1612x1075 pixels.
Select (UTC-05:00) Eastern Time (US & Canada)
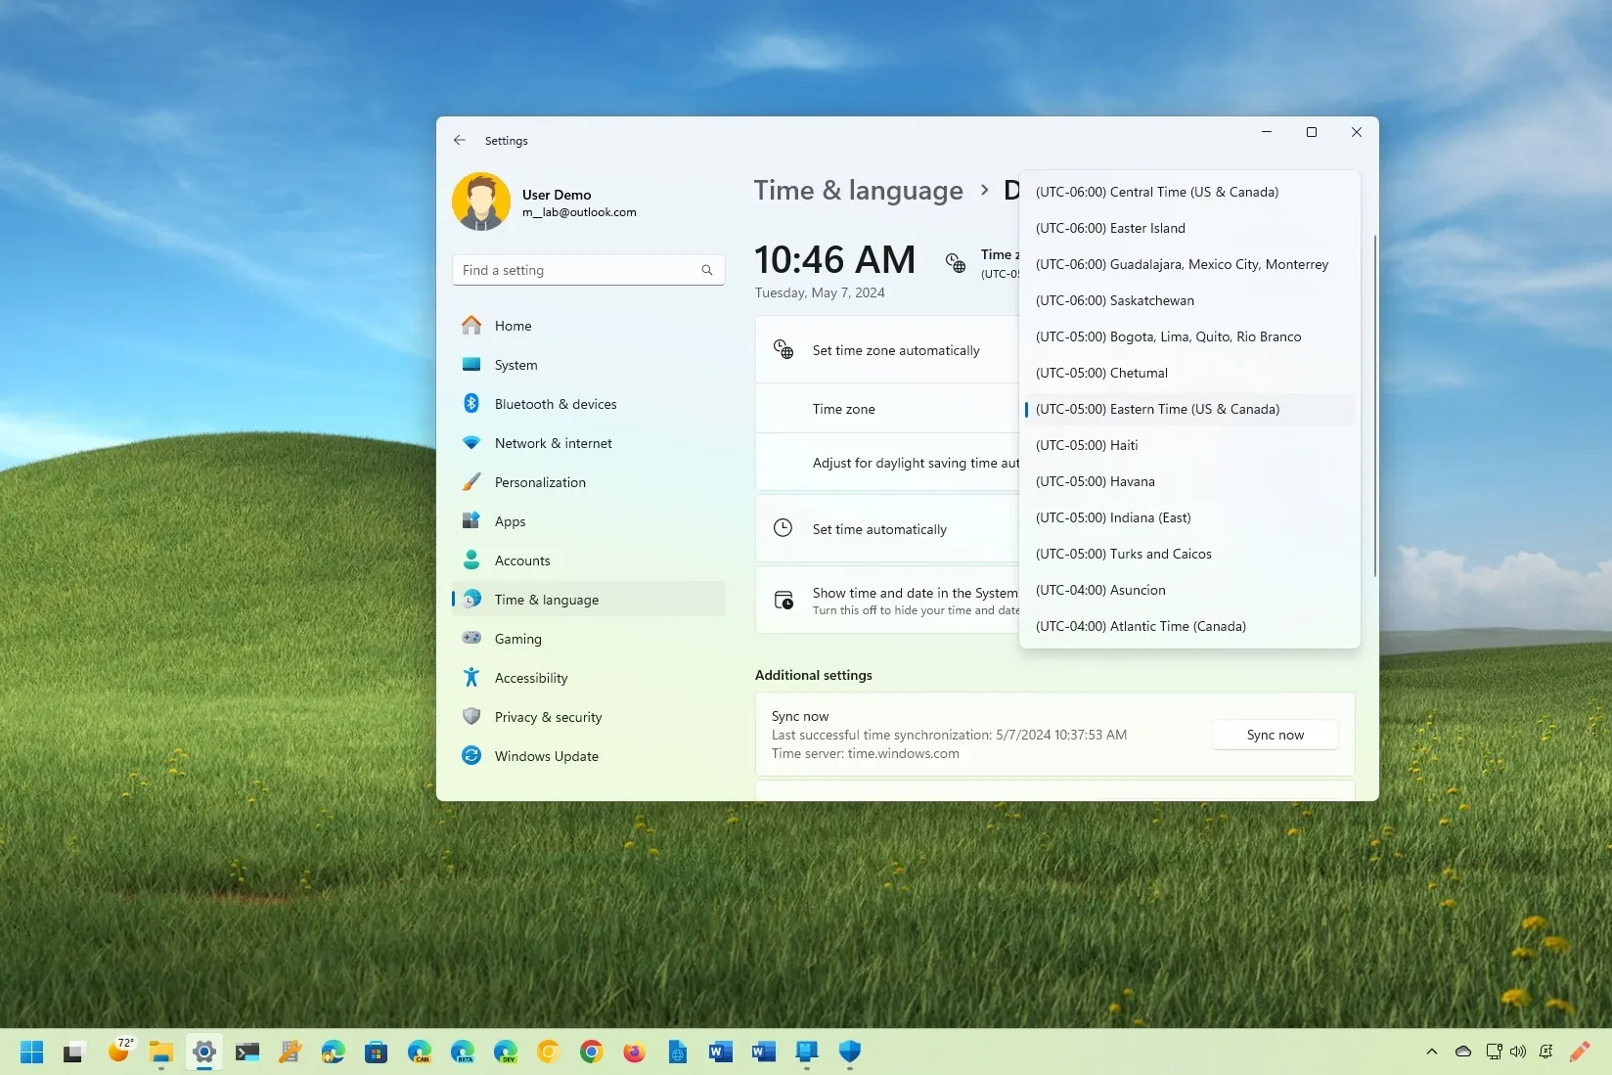click(1157, 409)
